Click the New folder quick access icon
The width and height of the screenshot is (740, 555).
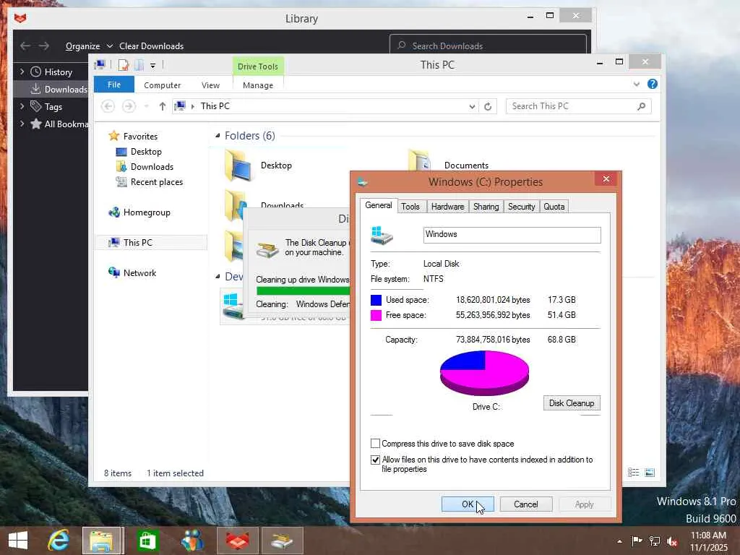click(139, 65)
